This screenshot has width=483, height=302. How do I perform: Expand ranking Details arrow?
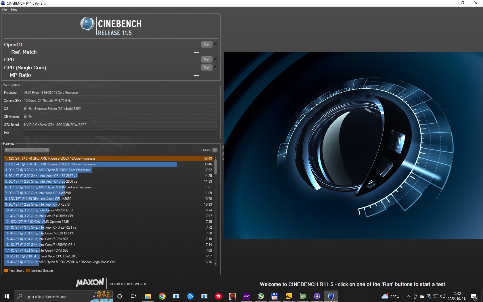pos(215,150)
